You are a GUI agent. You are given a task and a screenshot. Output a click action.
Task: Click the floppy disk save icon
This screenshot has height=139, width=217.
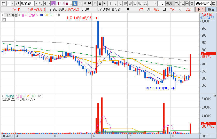click(187, 3)
